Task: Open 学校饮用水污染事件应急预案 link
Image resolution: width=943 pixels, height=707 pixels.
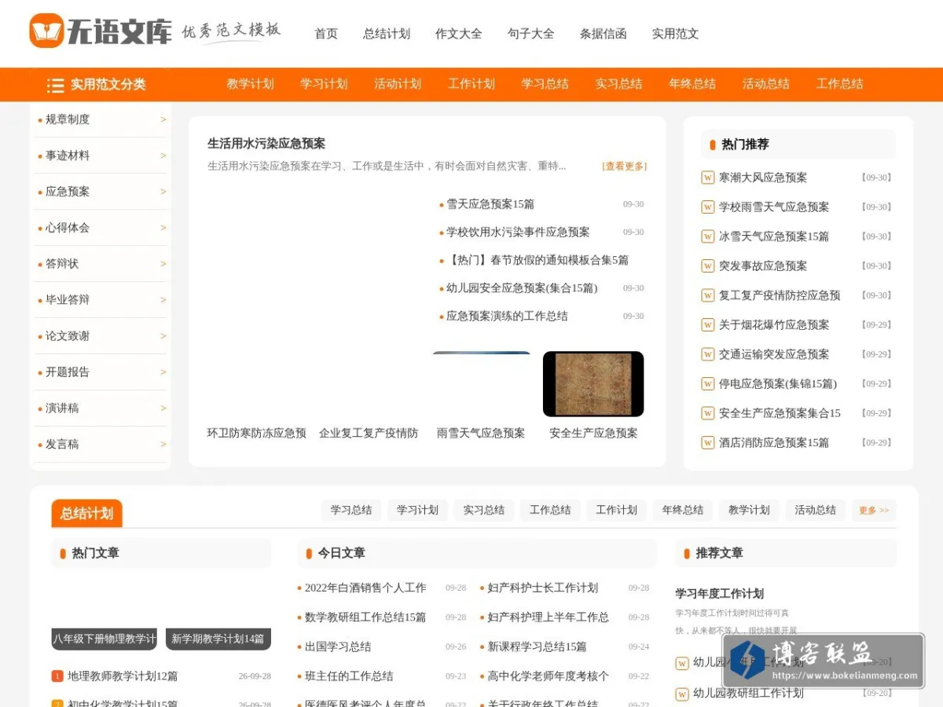Action: point(518,233)
